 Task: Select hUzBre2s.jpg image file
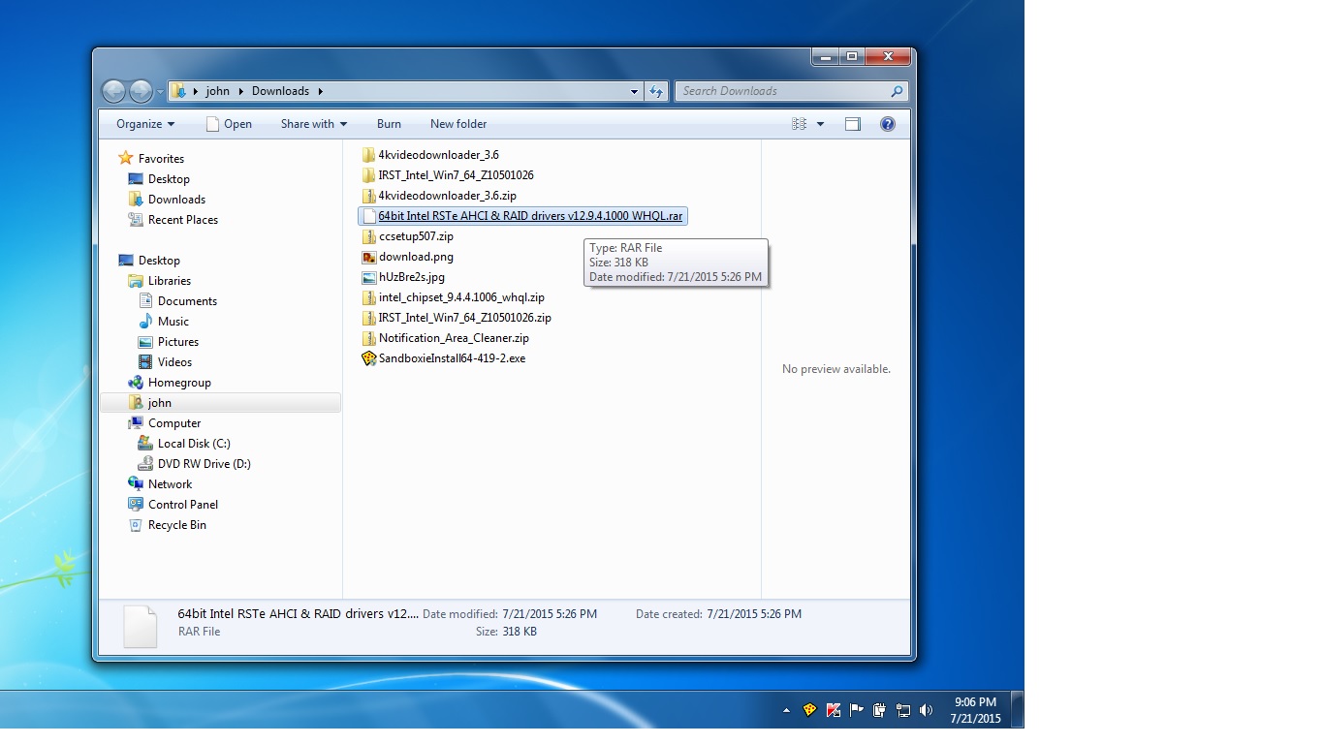(412, 277)
